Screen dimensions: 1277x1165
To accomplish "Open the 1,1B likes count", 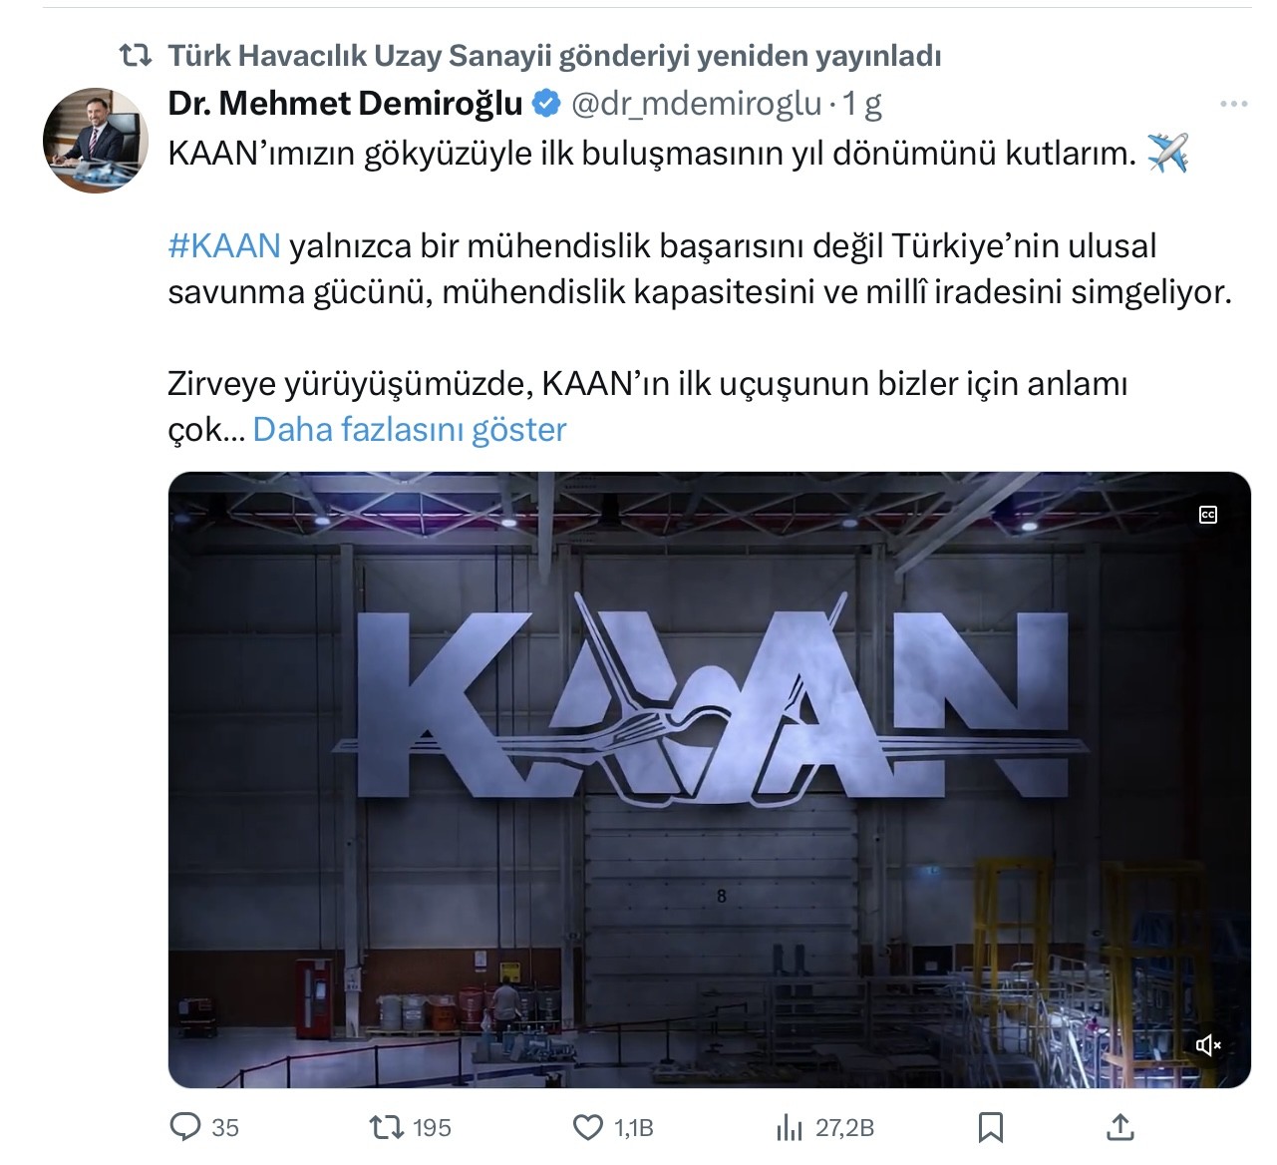I will [x=634, y=1128].
